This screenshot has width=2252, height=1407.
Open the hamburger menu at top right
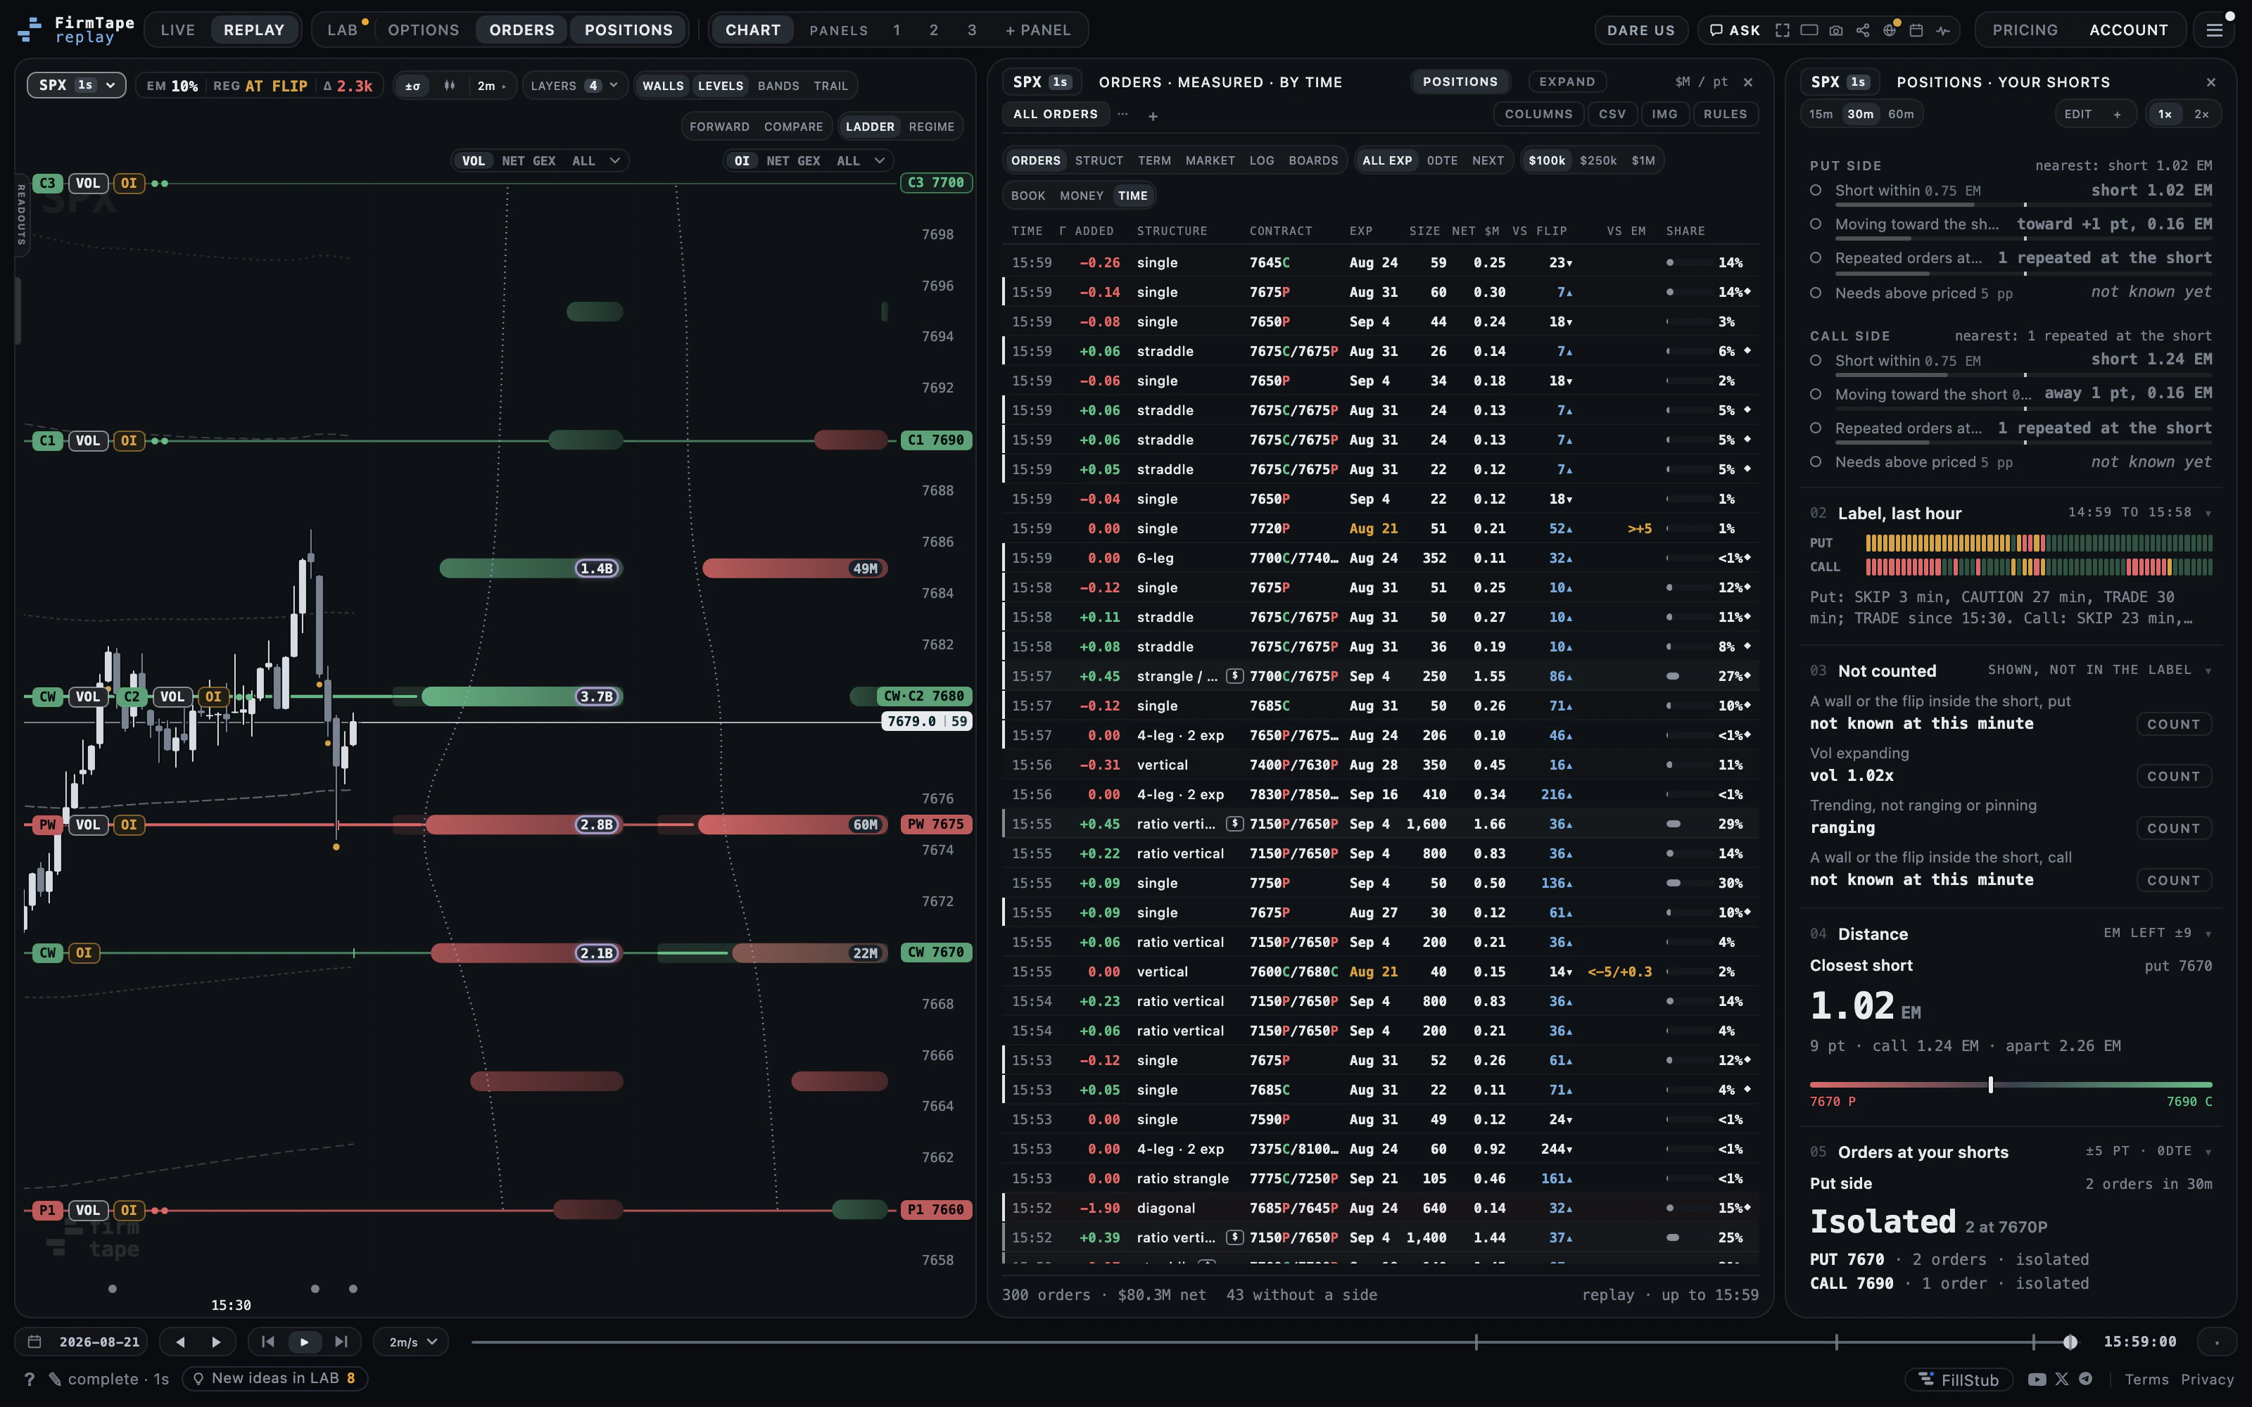[x=2215, y=30]
